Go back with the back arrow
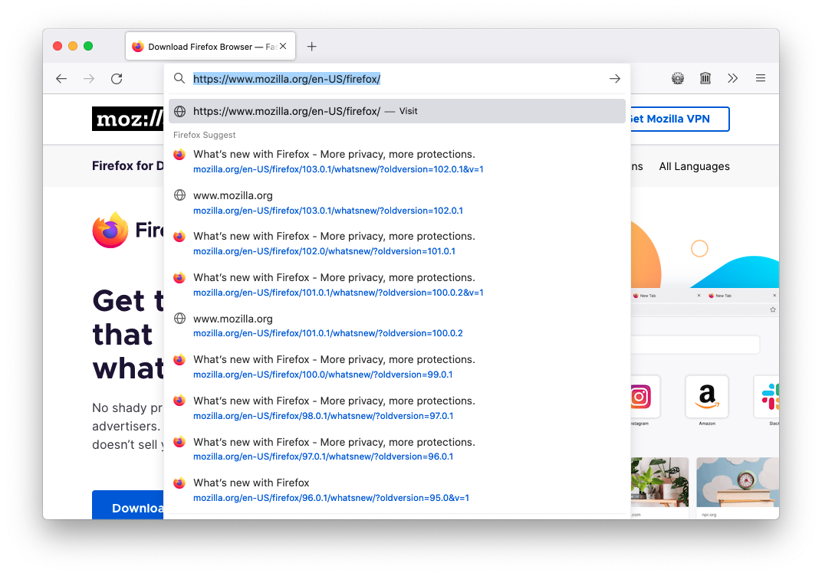 click(61, 79)
